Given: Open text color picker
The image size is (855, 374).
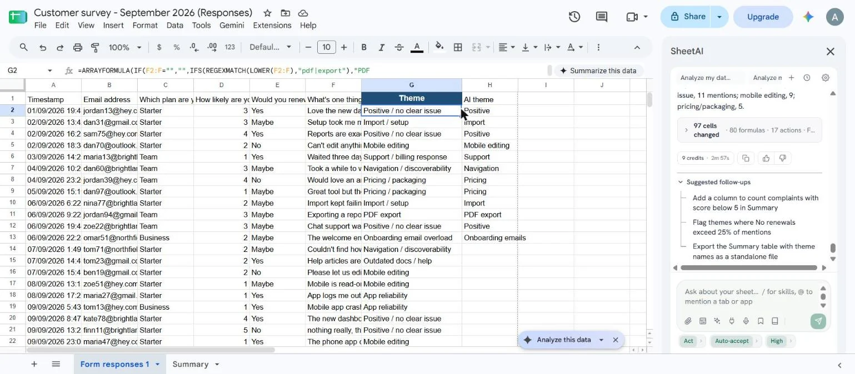Looking at the screenshot, I should [417, 47].
